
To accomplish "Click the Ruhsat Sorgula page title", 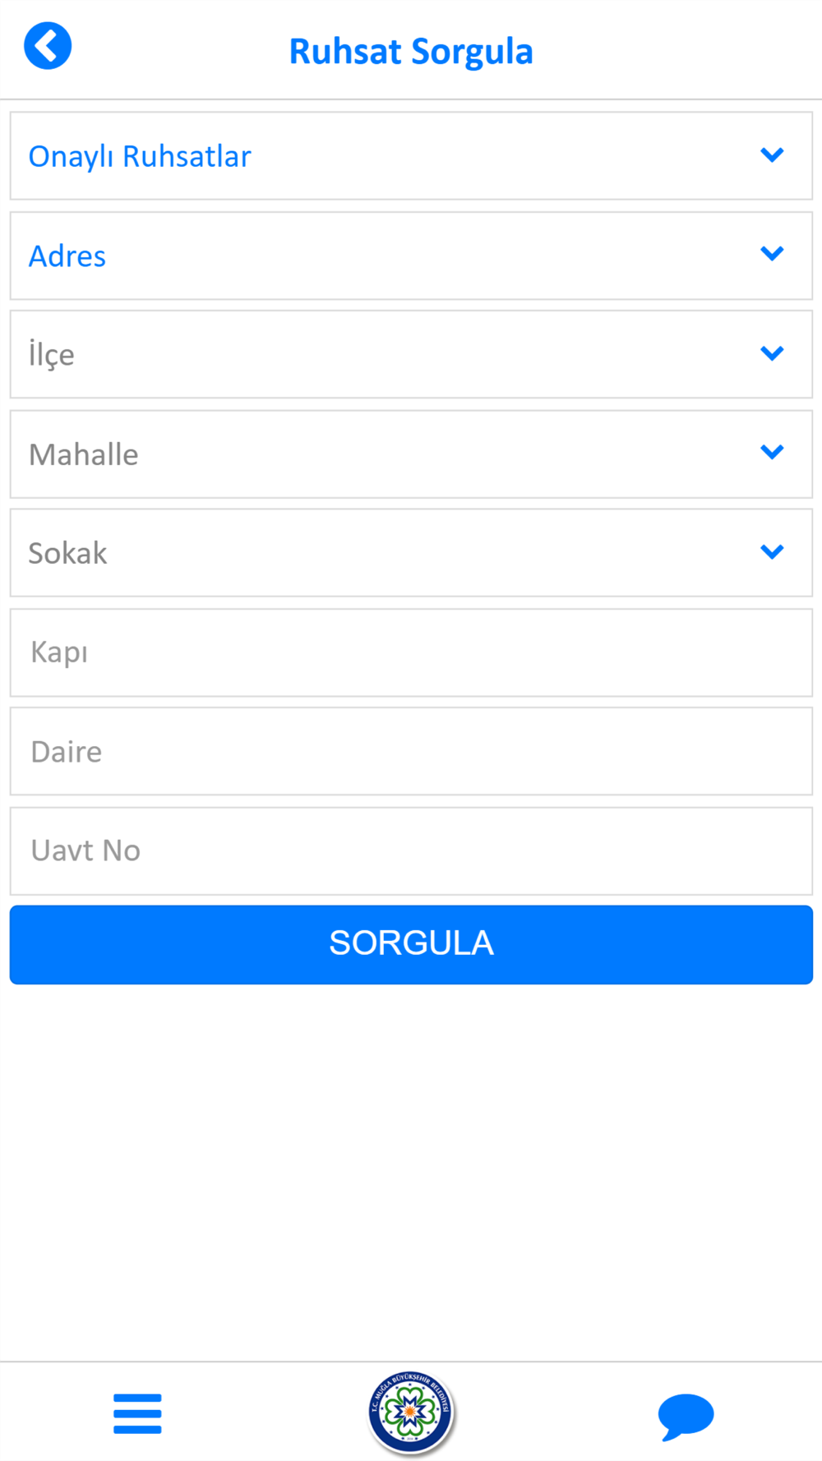I will pyautogui.click(x=411, y=51).
